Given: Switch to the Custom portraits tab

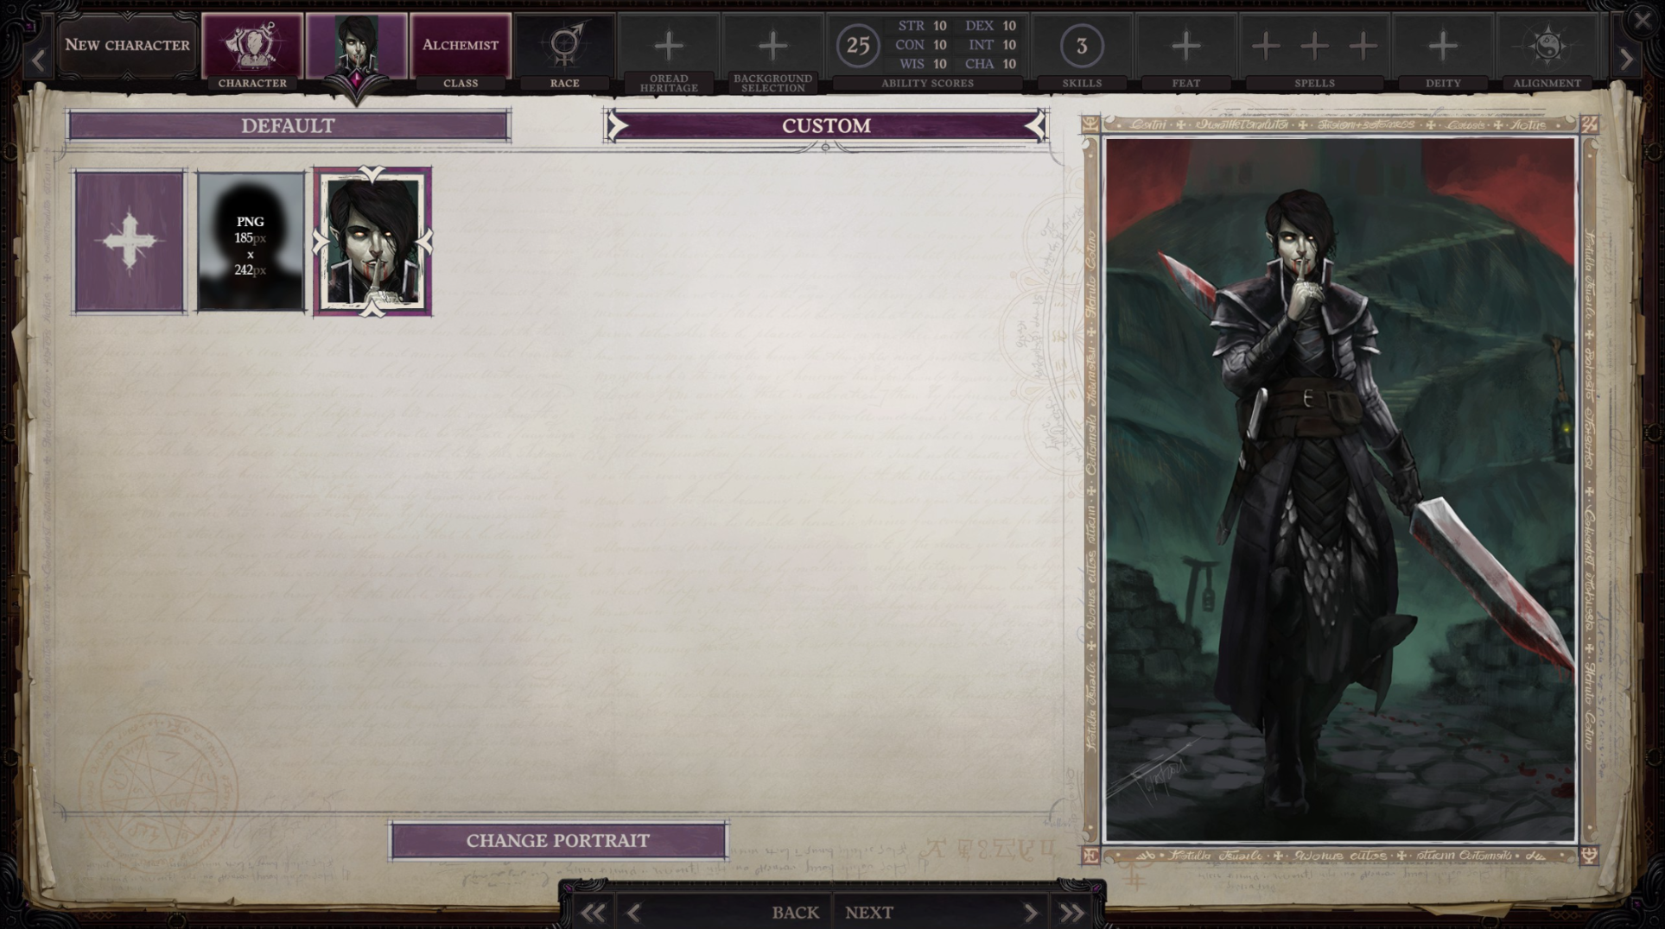Looking at the screenshot, I should (x=826, y=125).
